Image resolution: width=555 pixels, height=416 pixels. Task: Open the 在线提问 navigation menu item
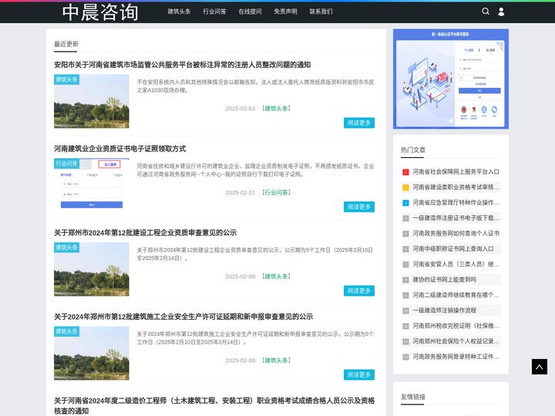point(250,12)
